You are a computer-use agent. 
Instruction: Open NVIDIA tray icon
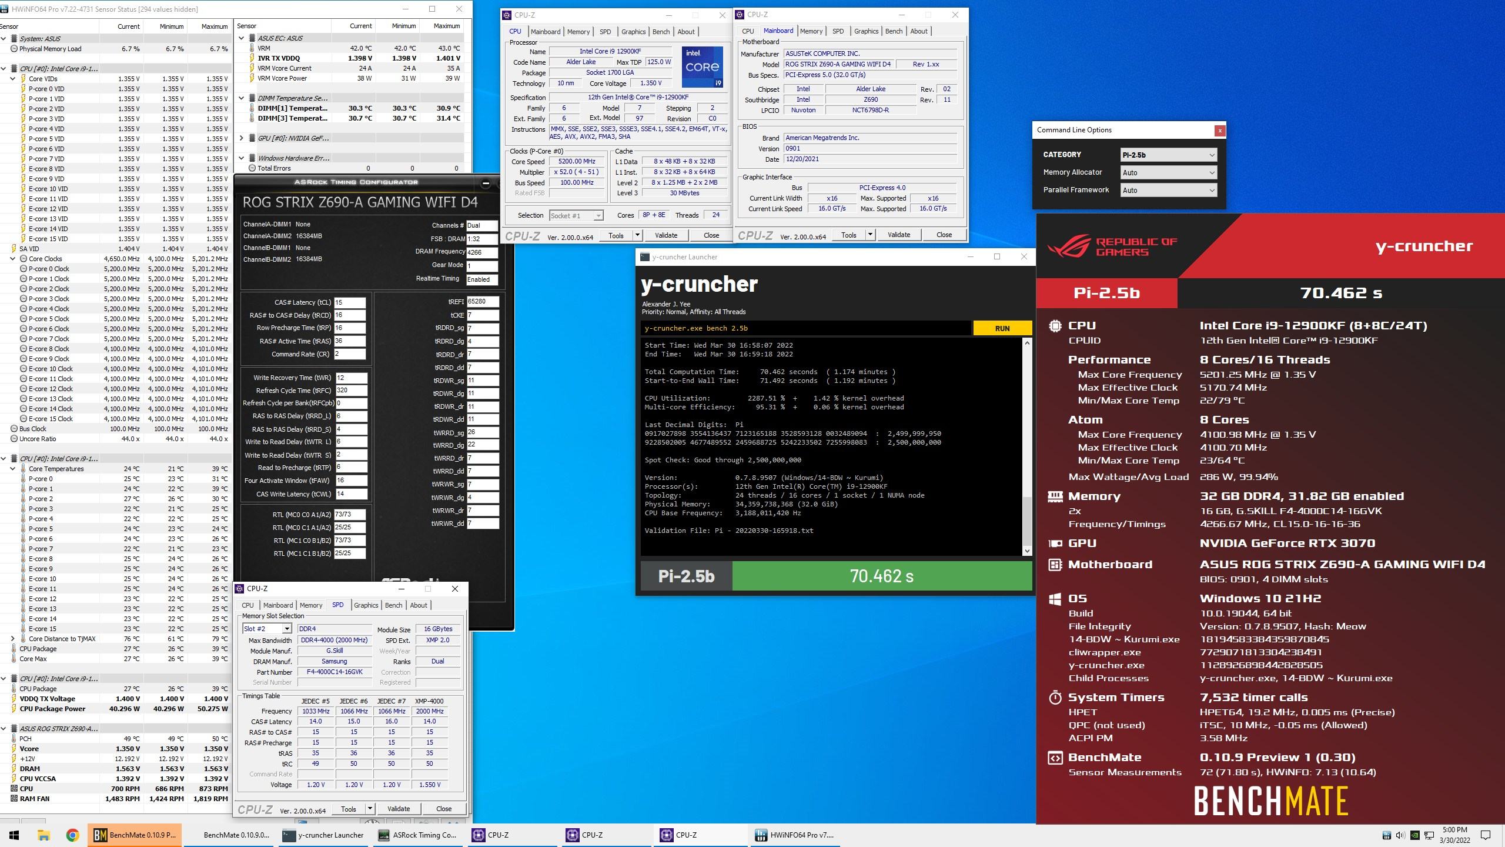(1414, 835)
